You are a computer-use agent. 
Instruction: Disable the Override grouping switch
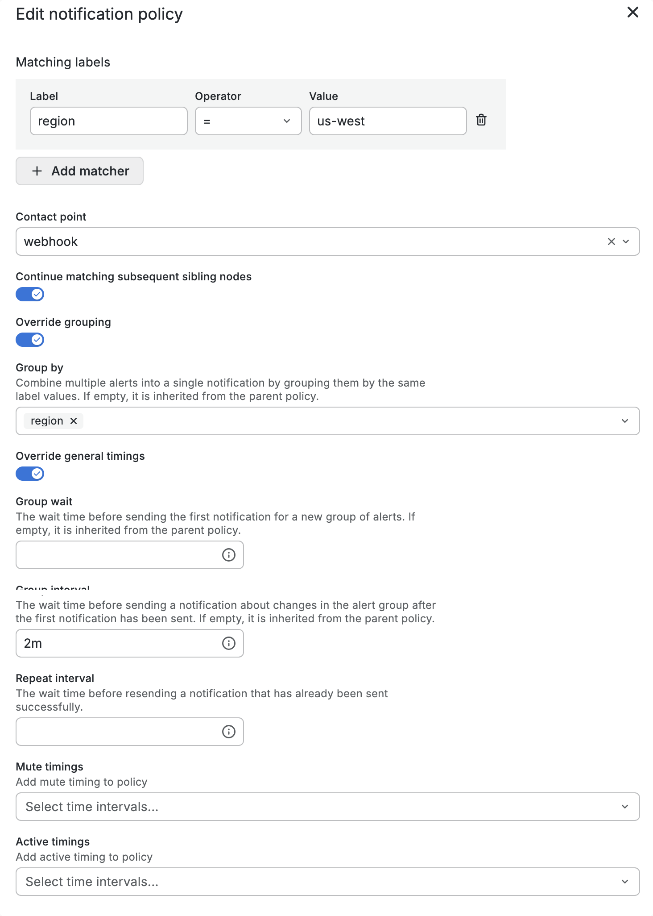pos(30,340)
